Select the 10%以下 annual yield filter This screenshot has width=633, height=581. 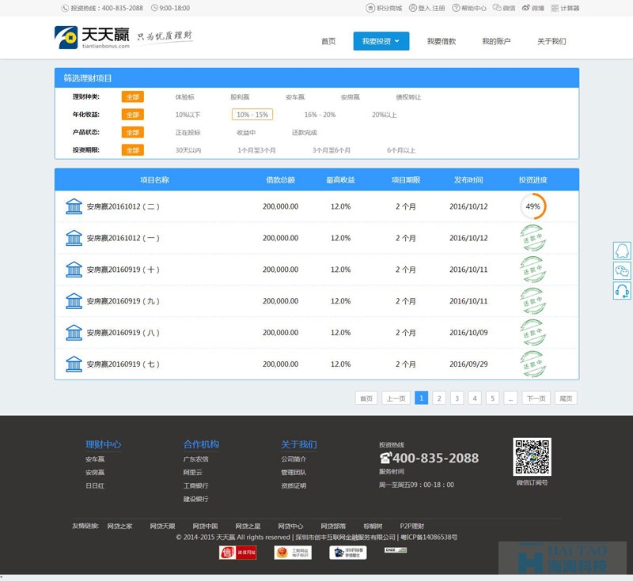point(188,115)
